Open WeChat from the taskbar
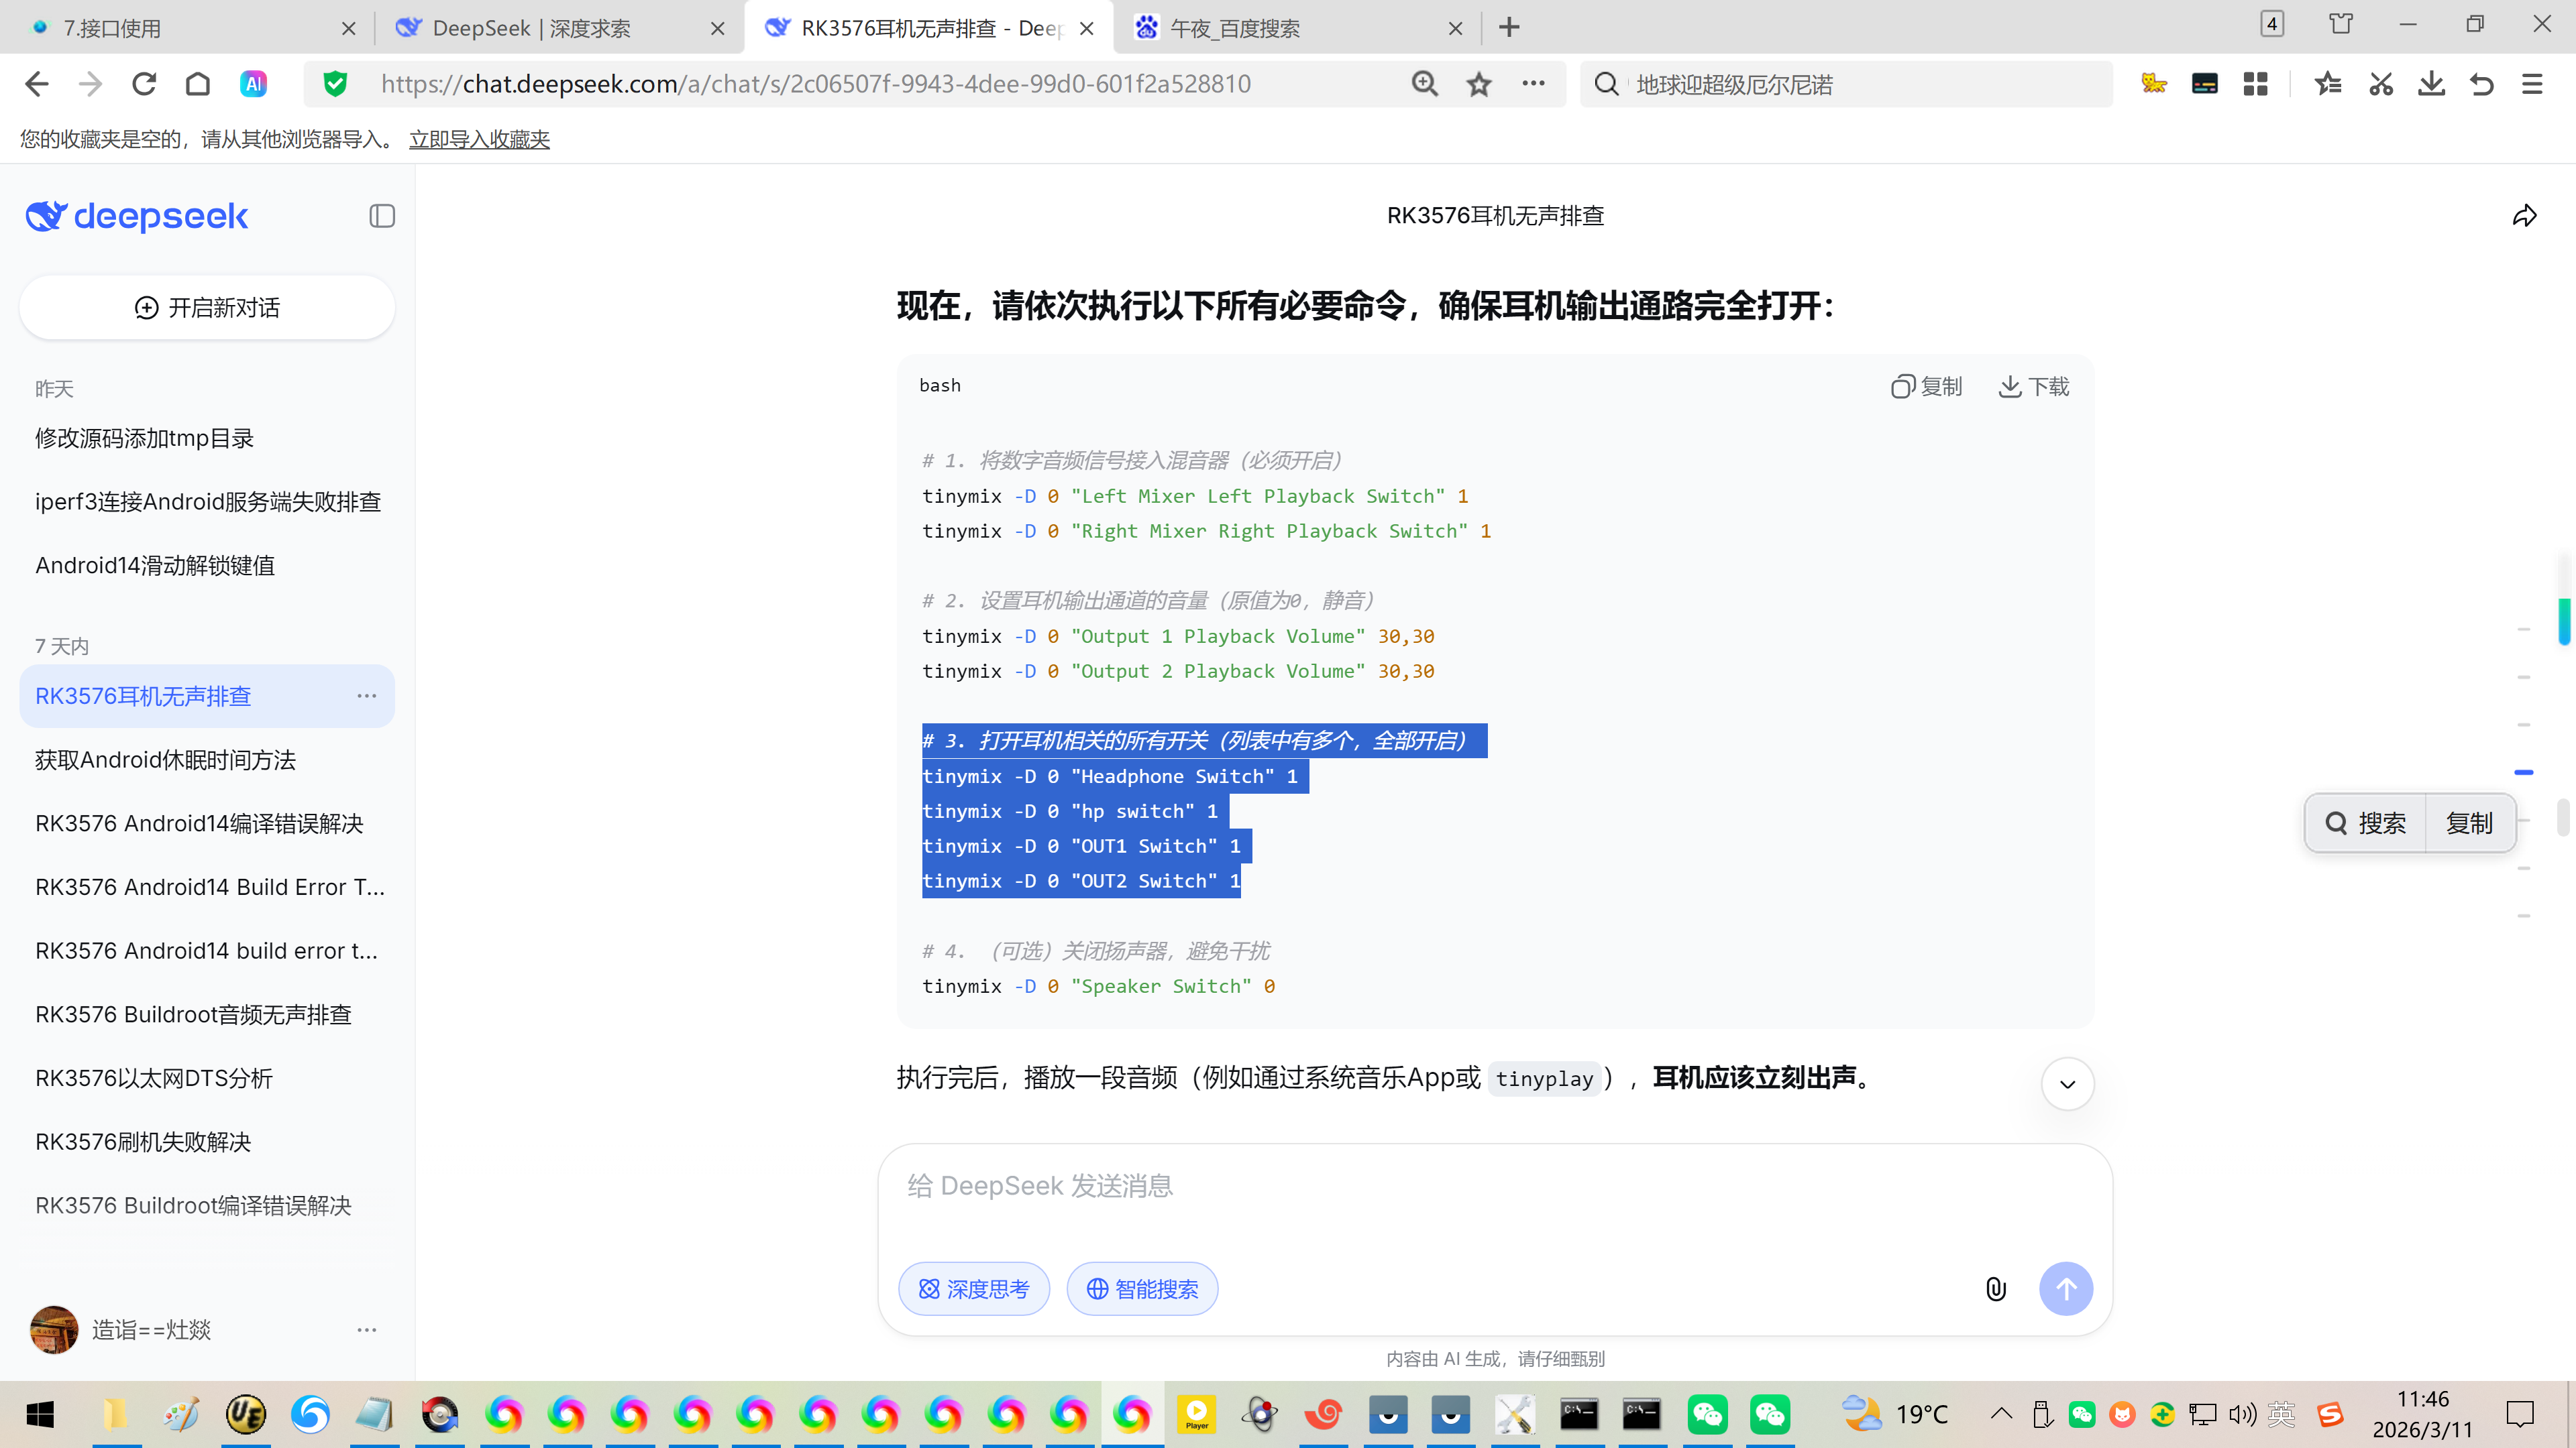 [x=1707, y=1414]
